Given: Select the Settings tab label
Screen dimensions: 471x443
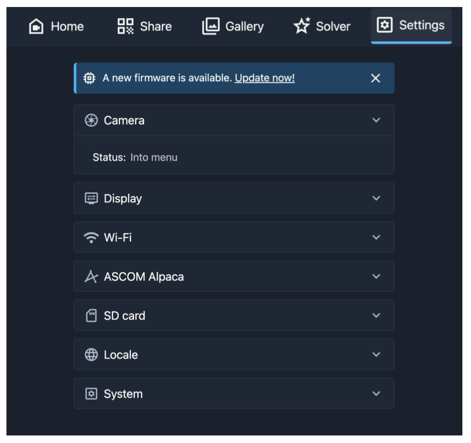Looking at the screenshot, I should tap(421, 25).
